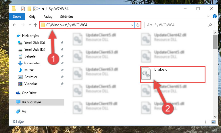Image resolution: width=221 pixels, height=133 pixels.
Task: Click the search magnifier icon
Action: (210, 25)
